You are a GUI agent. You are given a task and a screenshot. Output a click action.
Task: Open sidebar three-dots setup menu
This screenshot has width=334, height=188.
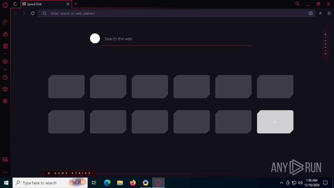pyautogui.click(x=5, y=172)
